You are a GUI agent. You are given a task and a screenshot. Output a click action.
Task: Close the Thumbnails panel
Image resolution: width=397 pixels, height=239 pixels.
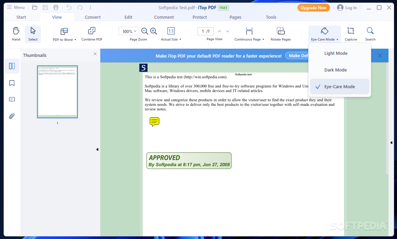(x=95, y=54)
